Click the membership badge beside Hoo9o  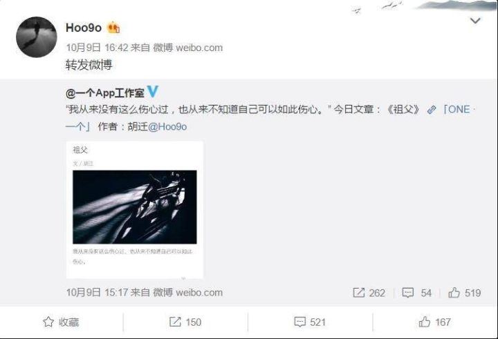click(x=113, y=28)
